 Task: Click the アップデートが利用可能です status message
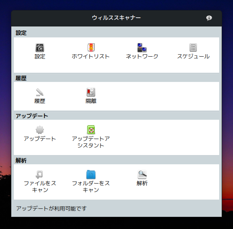pyautogui.click(x=51, y=208)
